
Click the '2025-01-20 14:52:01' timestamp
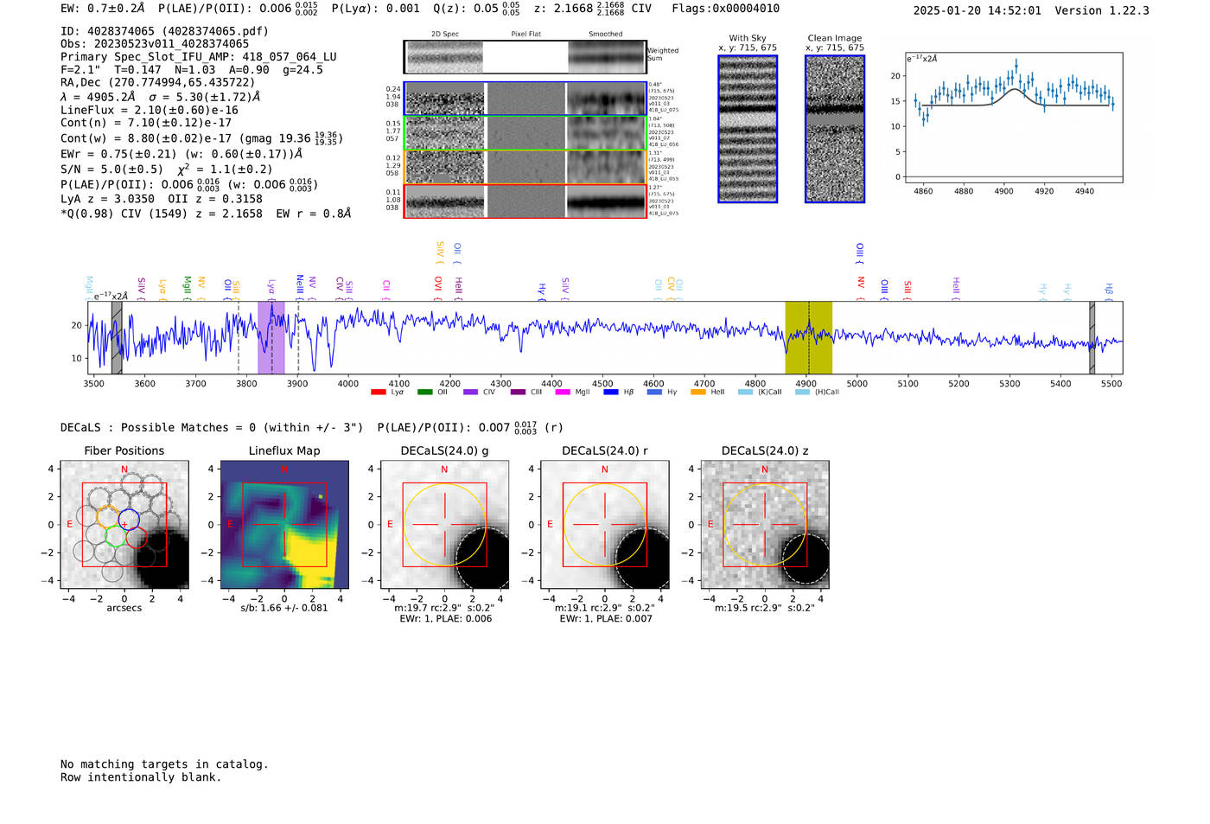tap(978, 10)
